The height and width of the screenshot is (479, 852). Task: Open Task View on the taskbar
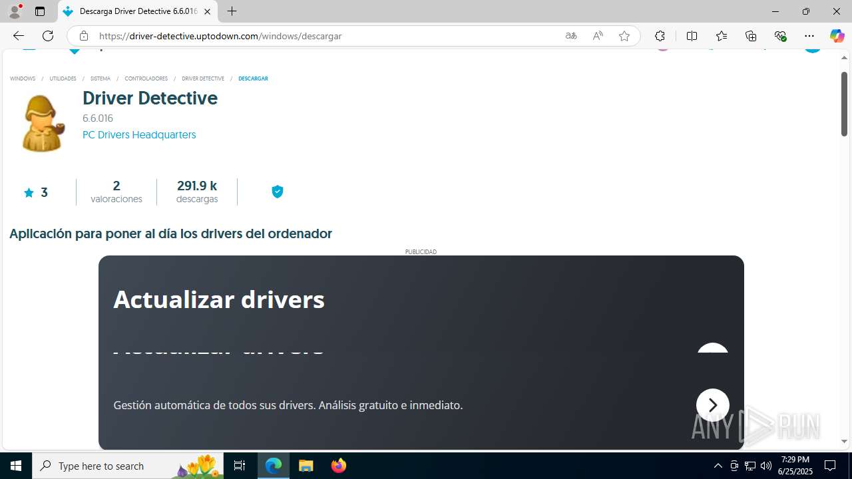tap(240, 466)
